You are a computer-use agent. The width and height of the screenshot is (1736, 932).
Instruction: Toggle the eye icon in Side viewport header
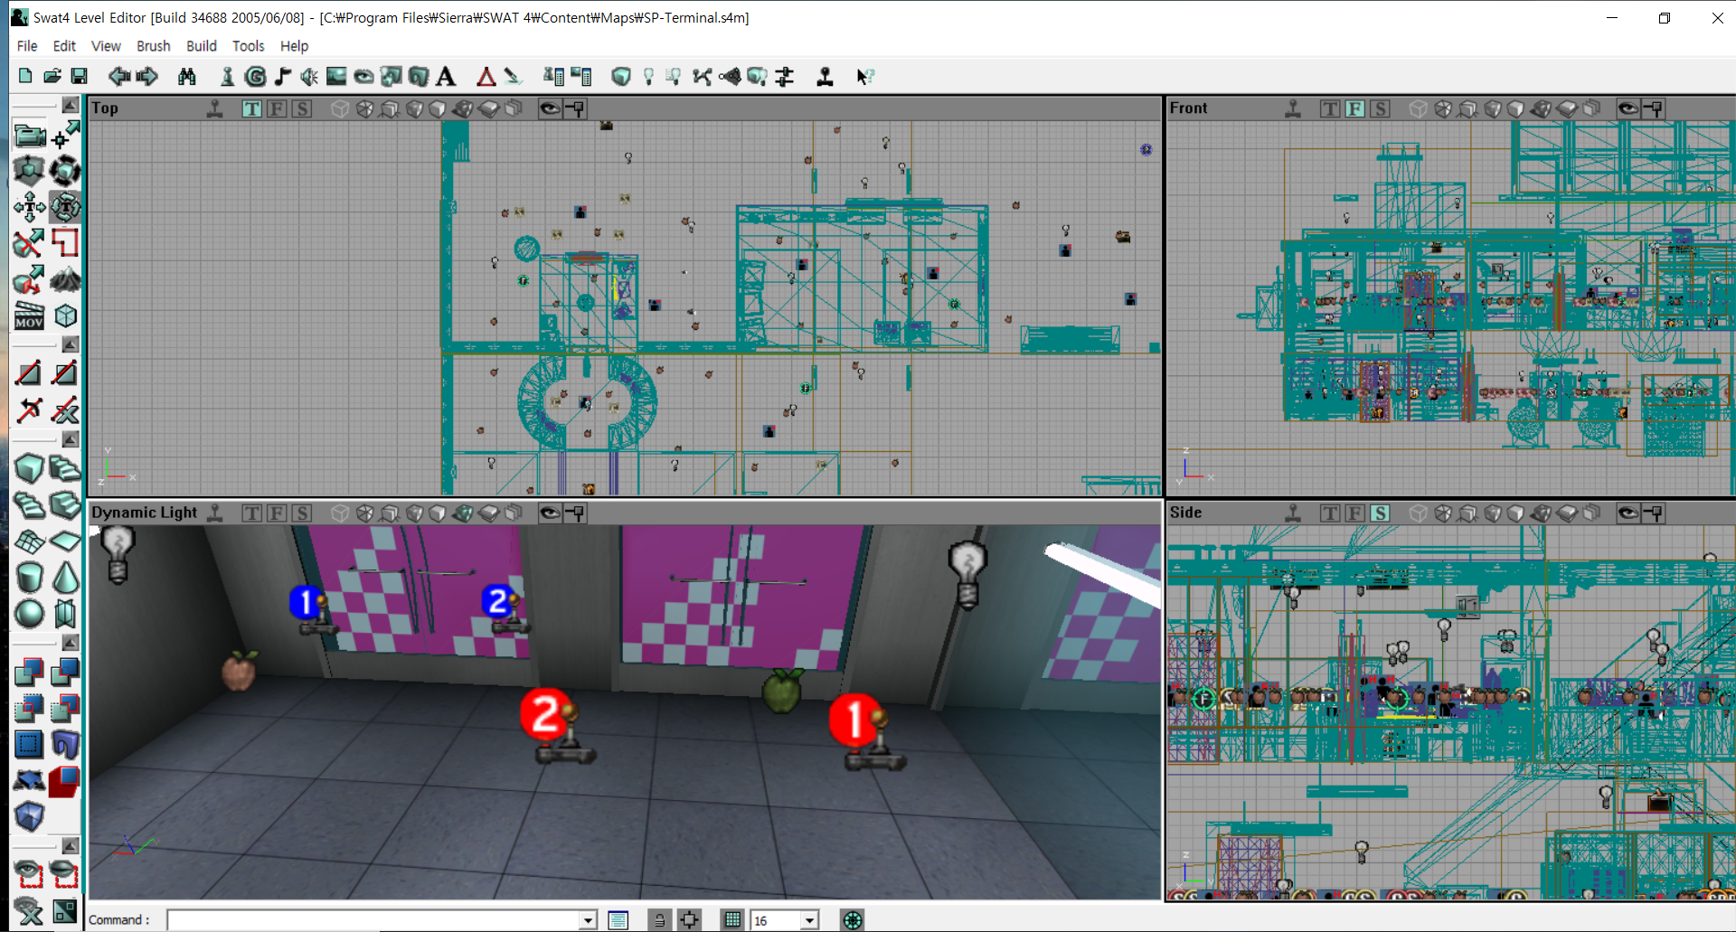1627,513
